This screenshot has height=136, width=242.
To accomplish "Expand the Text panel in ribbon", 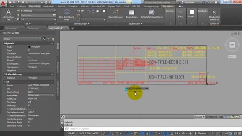I will (x=28, y=24).
